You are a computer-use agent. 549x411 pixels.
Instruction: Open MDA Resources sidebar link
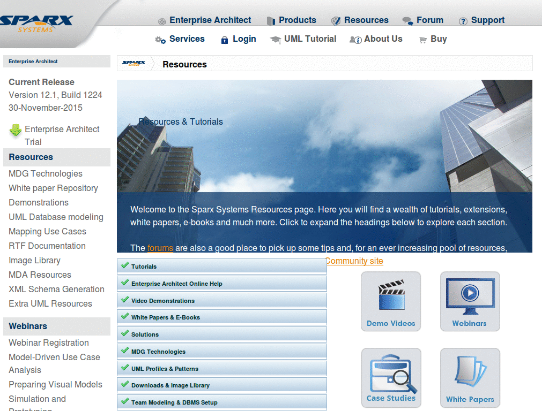(x=40, y=275)
